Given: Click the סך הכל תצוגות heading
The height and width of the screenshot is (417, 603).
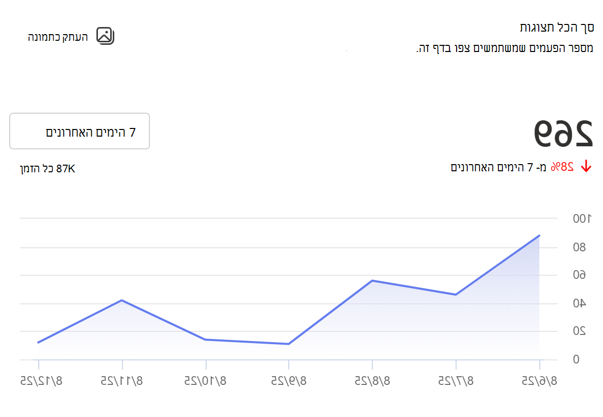Looking at the screenshot, I should point(557,28).
